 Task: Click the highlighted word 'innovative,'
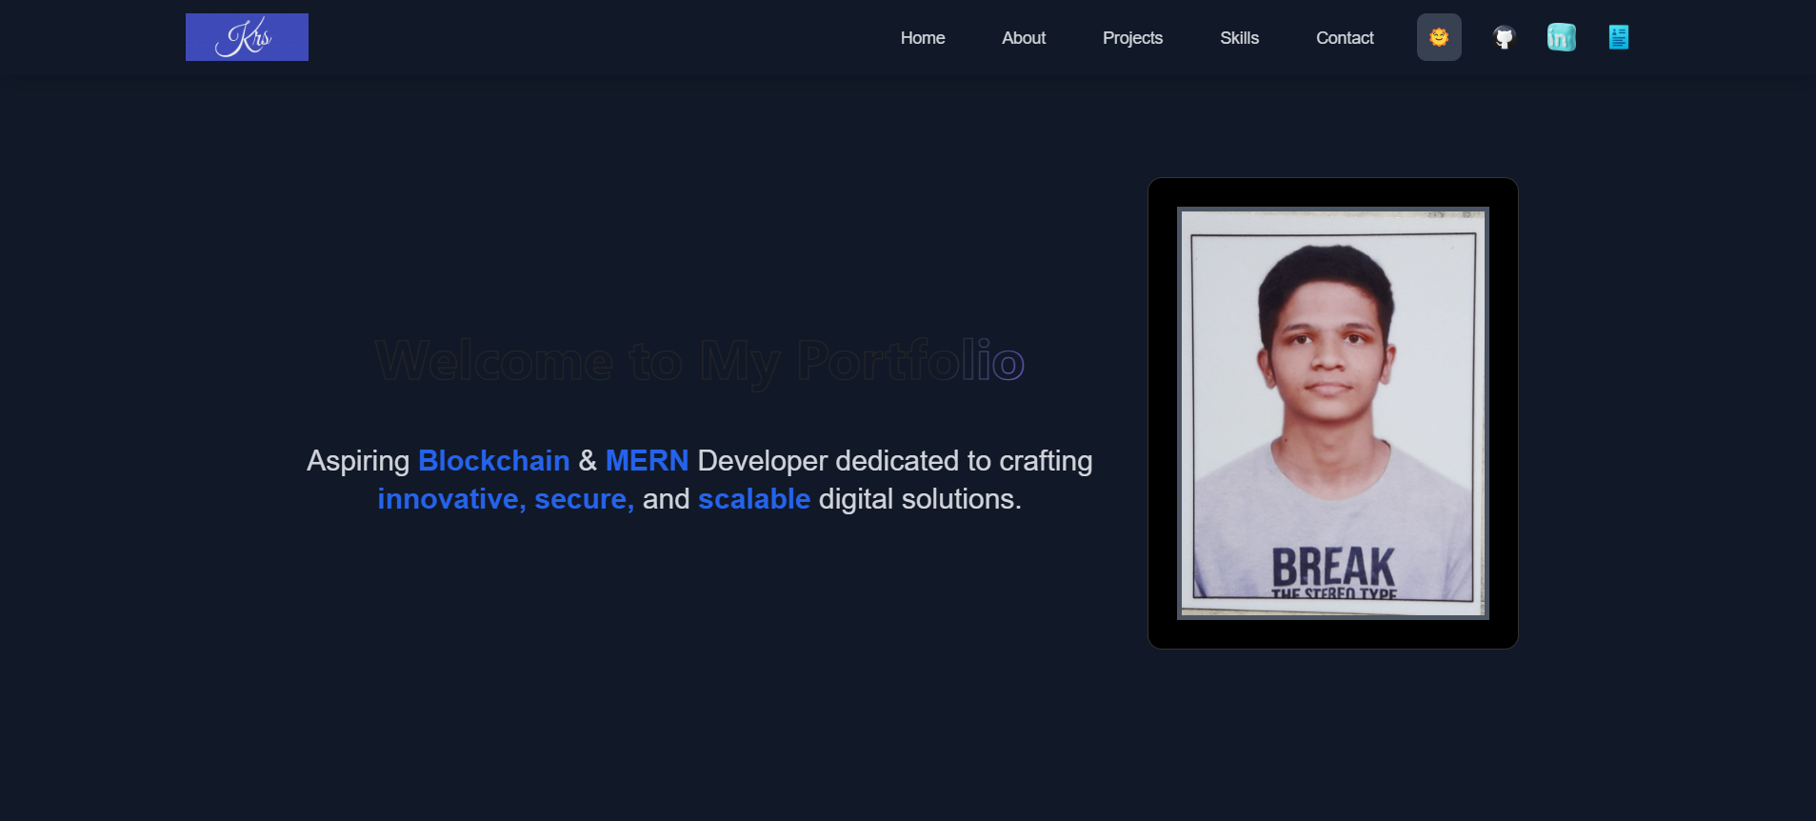pos(451,499)
